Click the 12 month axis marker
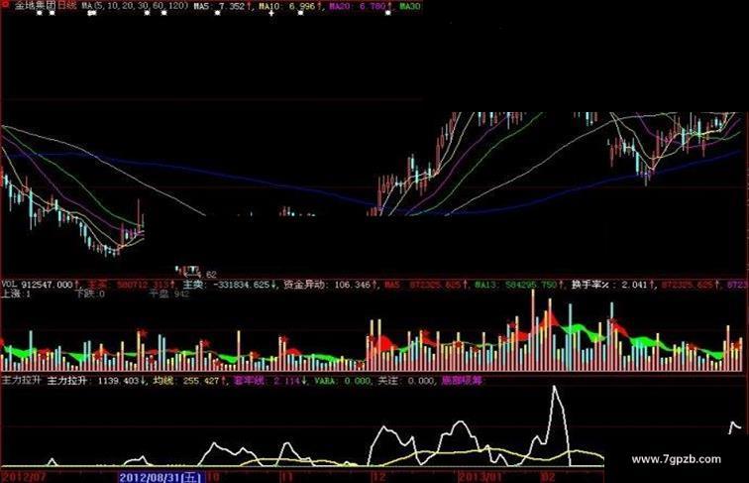 click(x=378, y=477)
